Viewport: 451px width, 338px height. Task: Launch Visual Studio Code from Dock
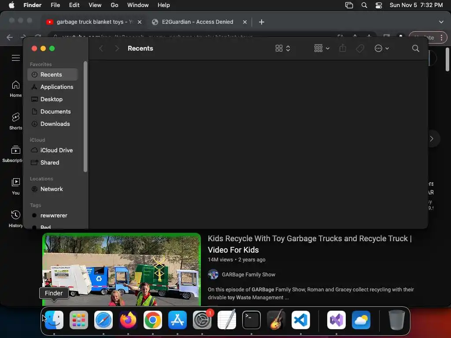point(301,320)
